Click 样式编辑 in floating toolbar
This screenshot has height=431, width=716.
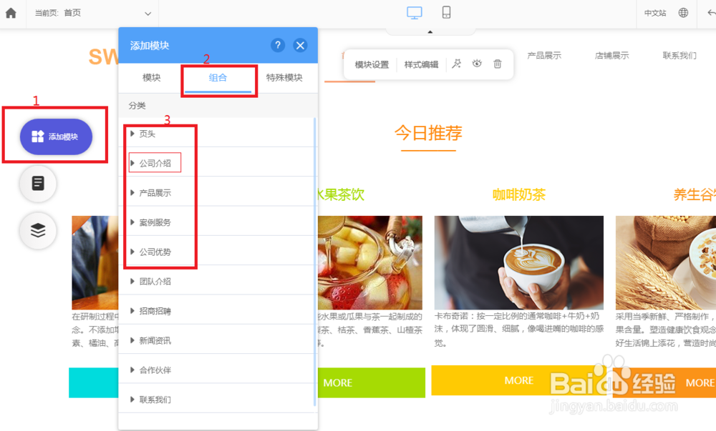421,65
